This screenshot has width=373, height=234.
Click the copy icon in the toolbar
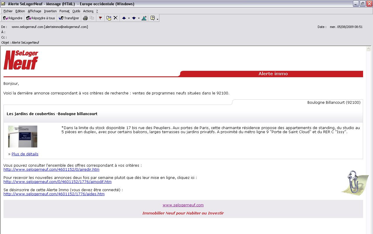(92, 18)
